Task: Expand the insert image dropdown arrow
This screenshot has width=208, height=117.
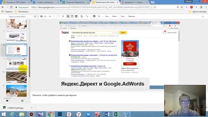Action: point(79,17)
